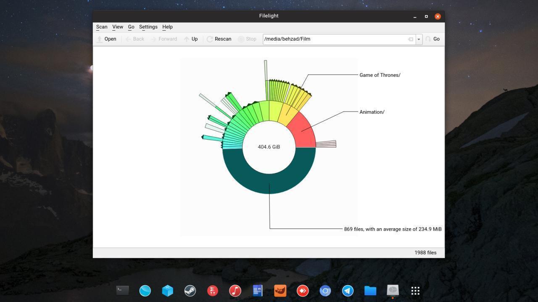Click the Open button in toolbar
Screen dimensions: 538x302
coord(106,39)
